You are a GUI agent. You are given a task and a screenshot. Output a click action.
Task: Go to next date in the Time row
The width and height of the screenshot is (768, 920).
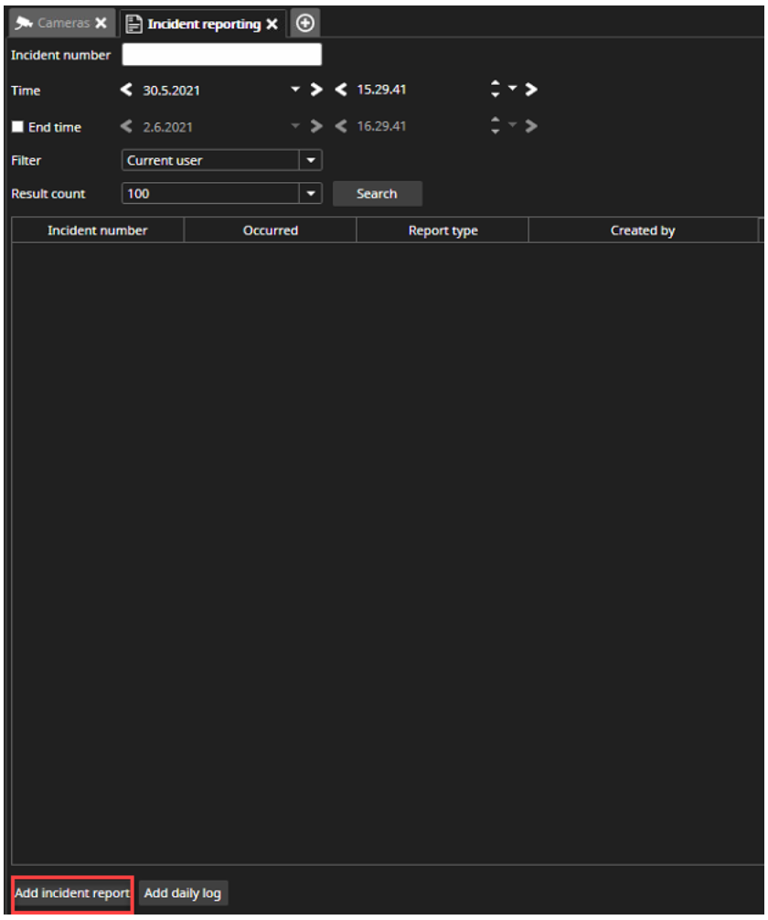pyautogui.click(x=316, y=90)
